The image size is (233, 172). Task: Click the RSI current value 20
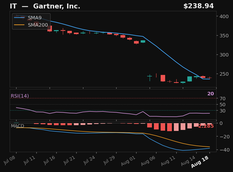pos(211,94)
